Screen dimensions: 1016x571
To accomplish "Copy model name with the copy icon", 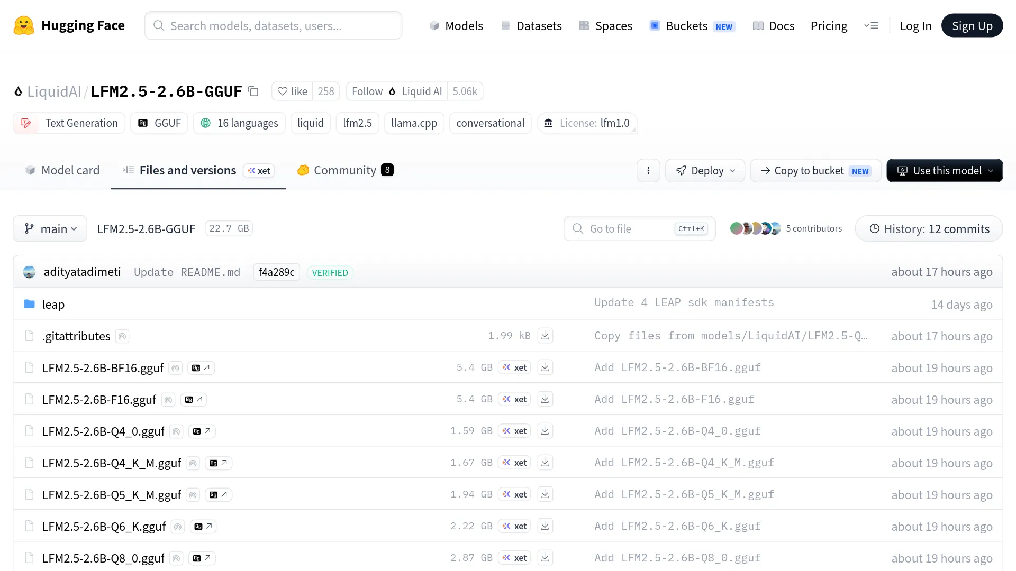I will [253, 91].
